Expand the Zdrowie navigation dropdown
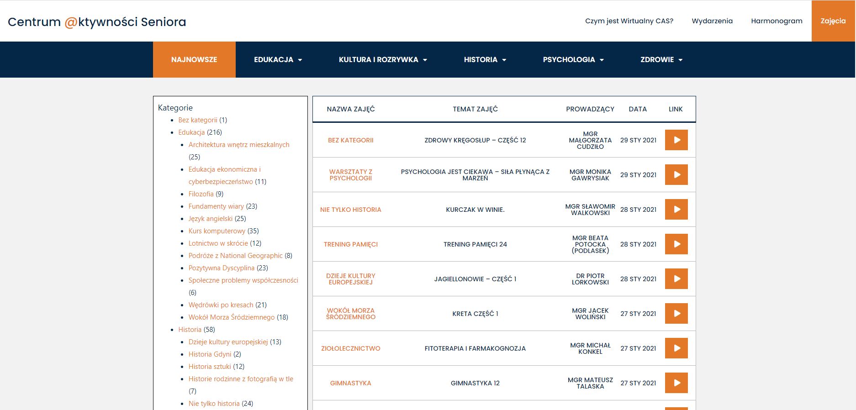This screenshot has height=410, width=856. [661, 60]
